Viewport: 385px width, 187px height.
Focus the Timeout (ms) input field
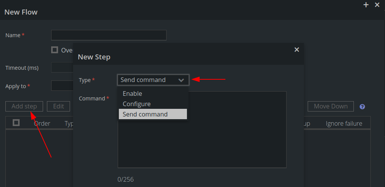(x=62, y=67)
